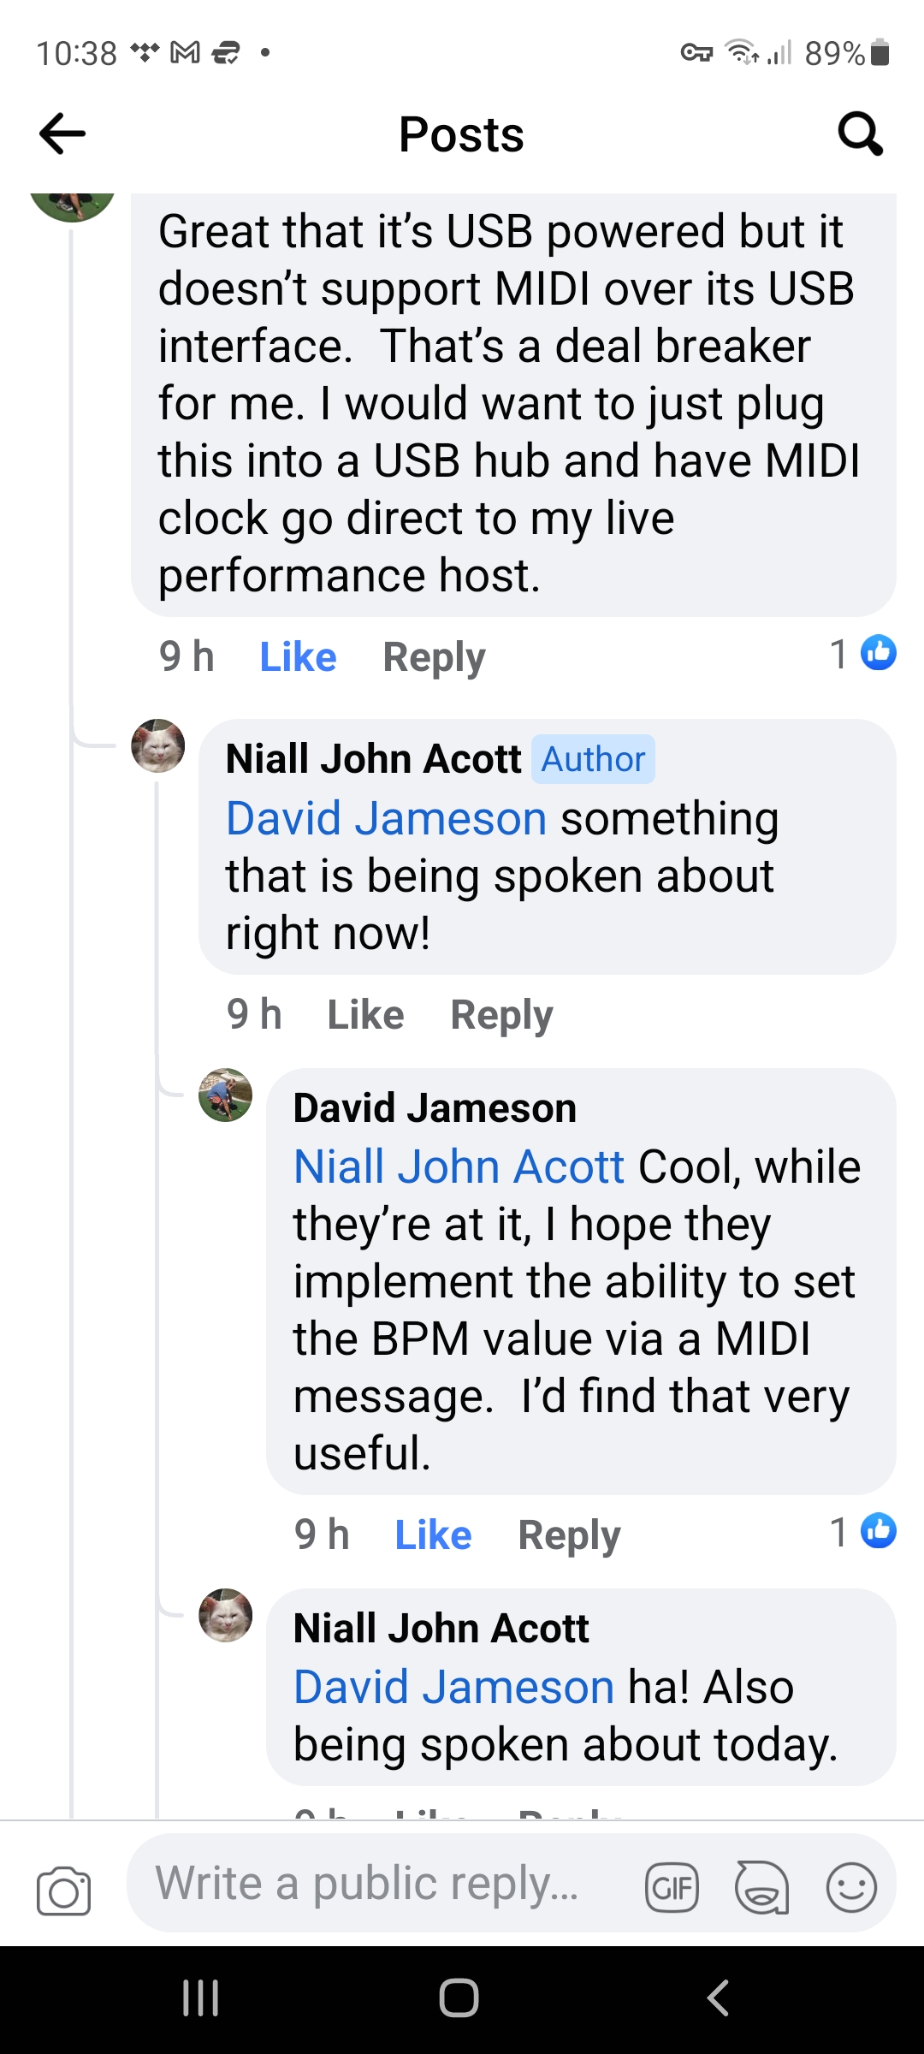924x2054 pixels.
Task: Open Niall John Acott's cat profile picture
Action: (x=157, y=745)
